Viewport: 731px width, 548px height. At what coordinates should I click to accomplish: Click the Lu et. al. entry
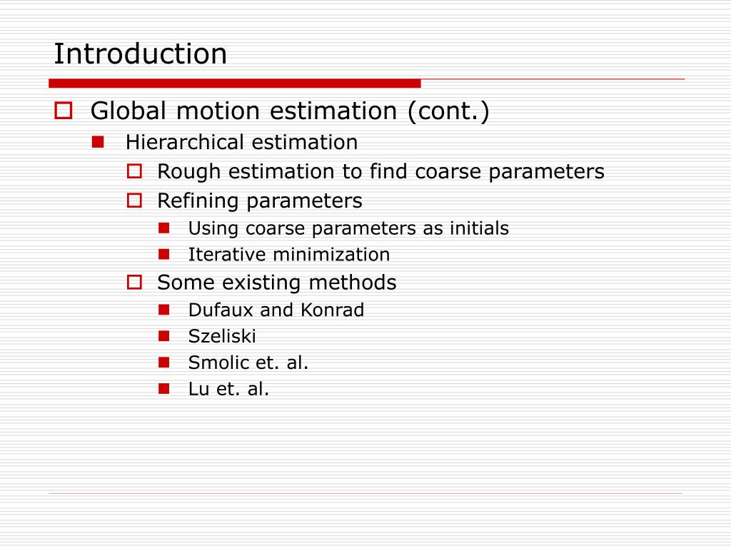point(229,389)
